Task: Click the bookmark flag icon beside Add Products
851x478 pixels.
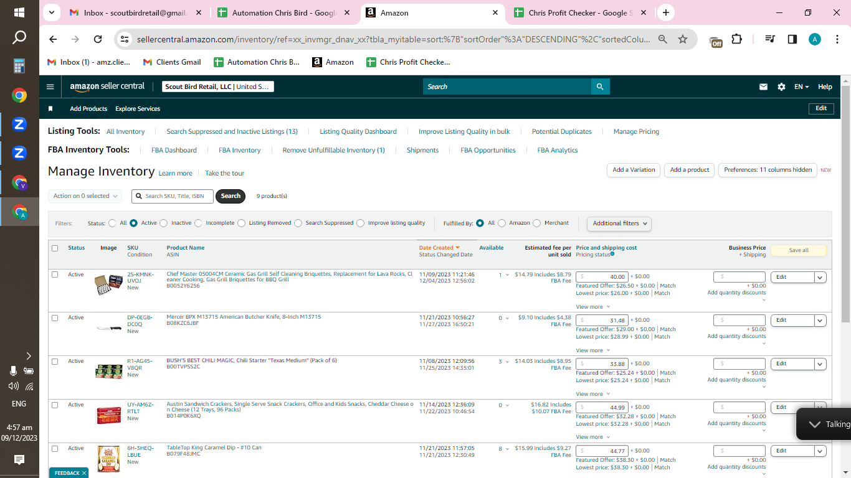Action: pos(50,109)
